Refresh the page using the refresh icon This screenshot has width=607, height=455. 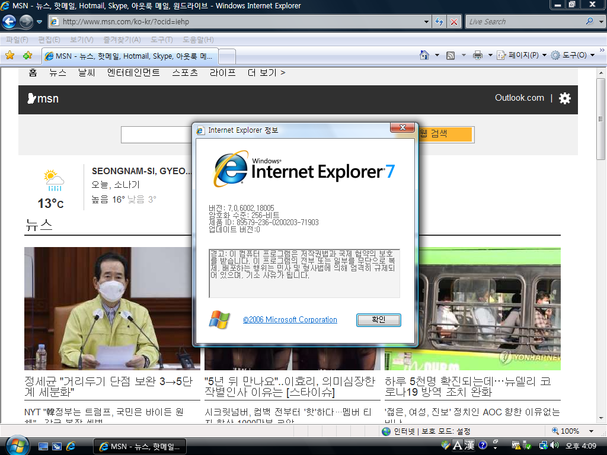coord(439,22)
